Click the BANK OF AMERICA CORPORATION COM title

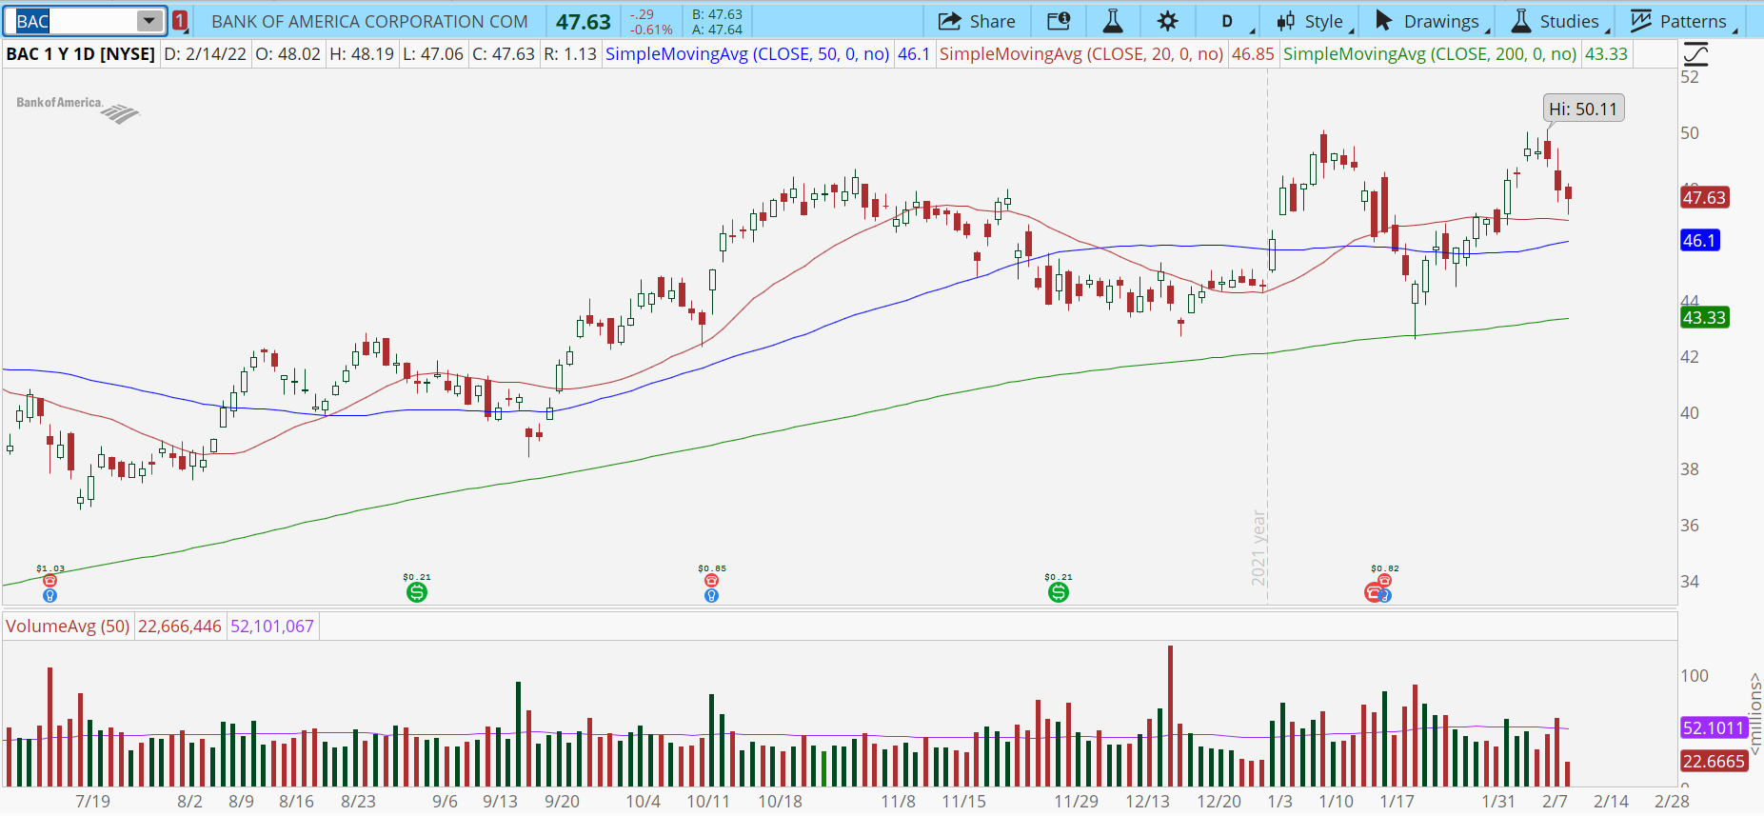369,21
